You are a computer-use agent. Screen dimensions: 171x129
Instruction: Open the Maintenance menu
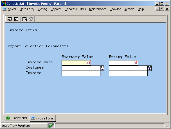coord(98,9)
